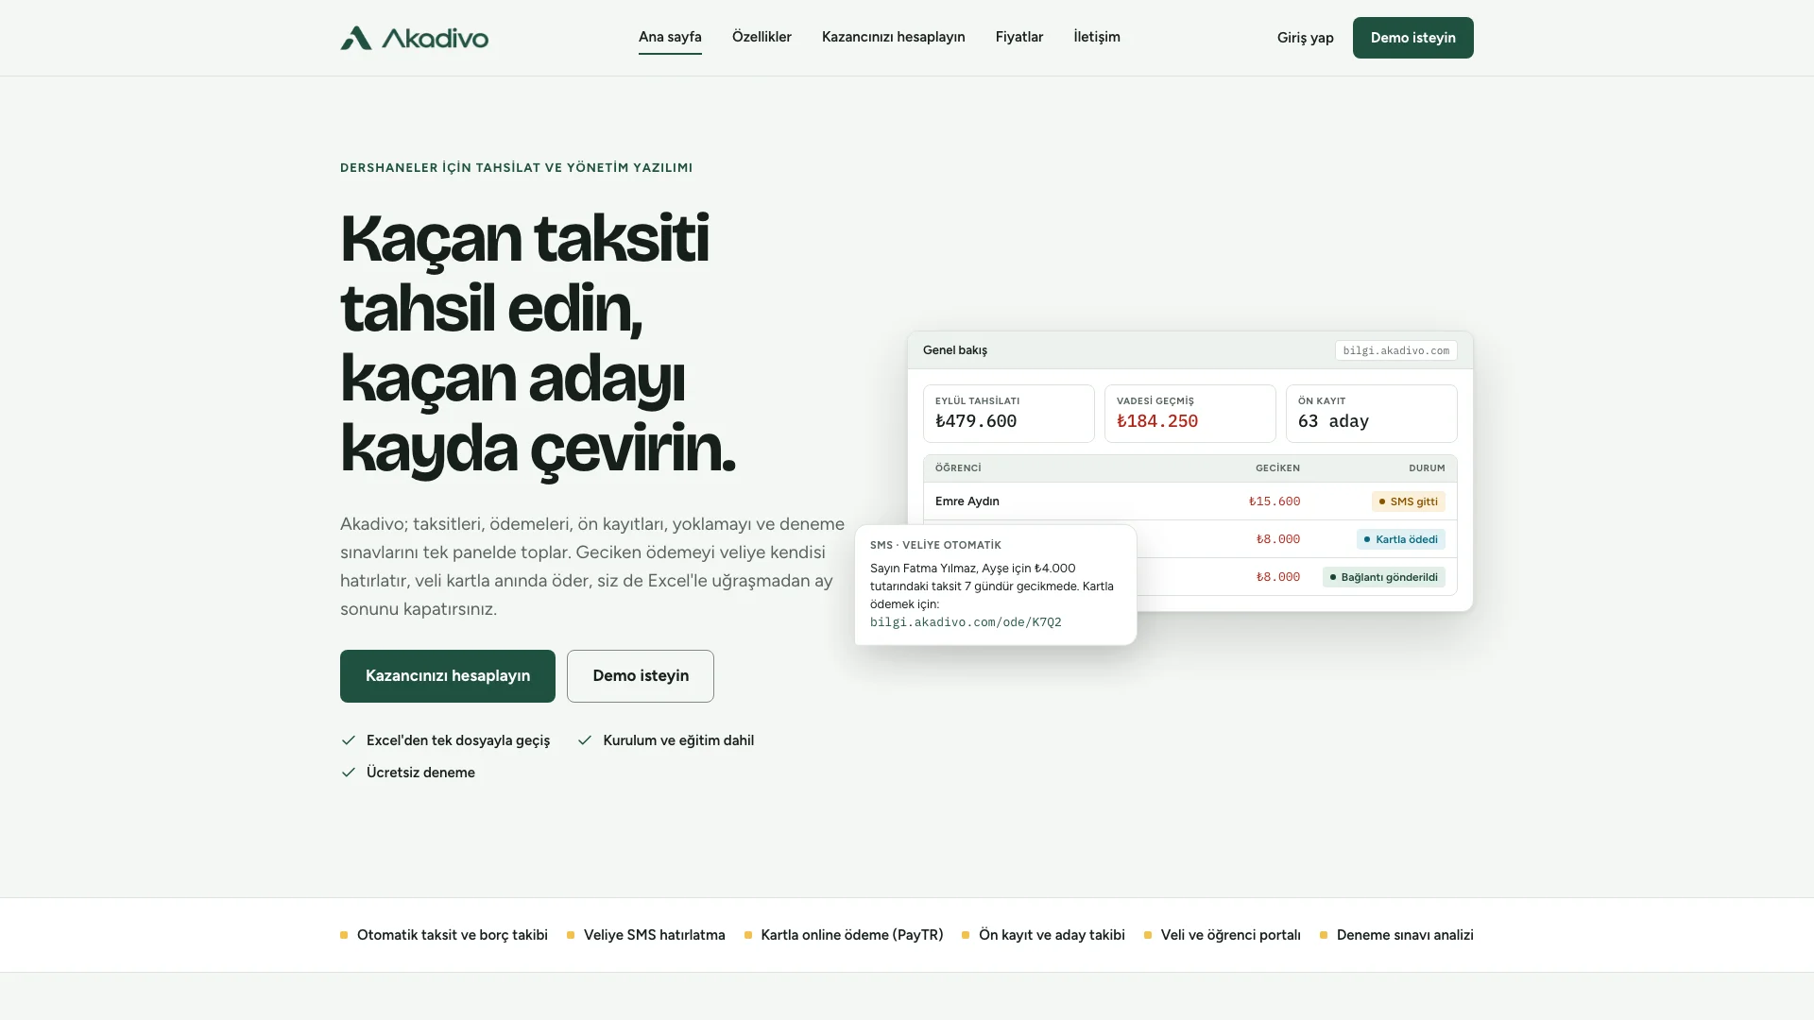The image size is (1814, 1020).
Task: Click the SMS gitti status badge
Action: pos(1409,501)
